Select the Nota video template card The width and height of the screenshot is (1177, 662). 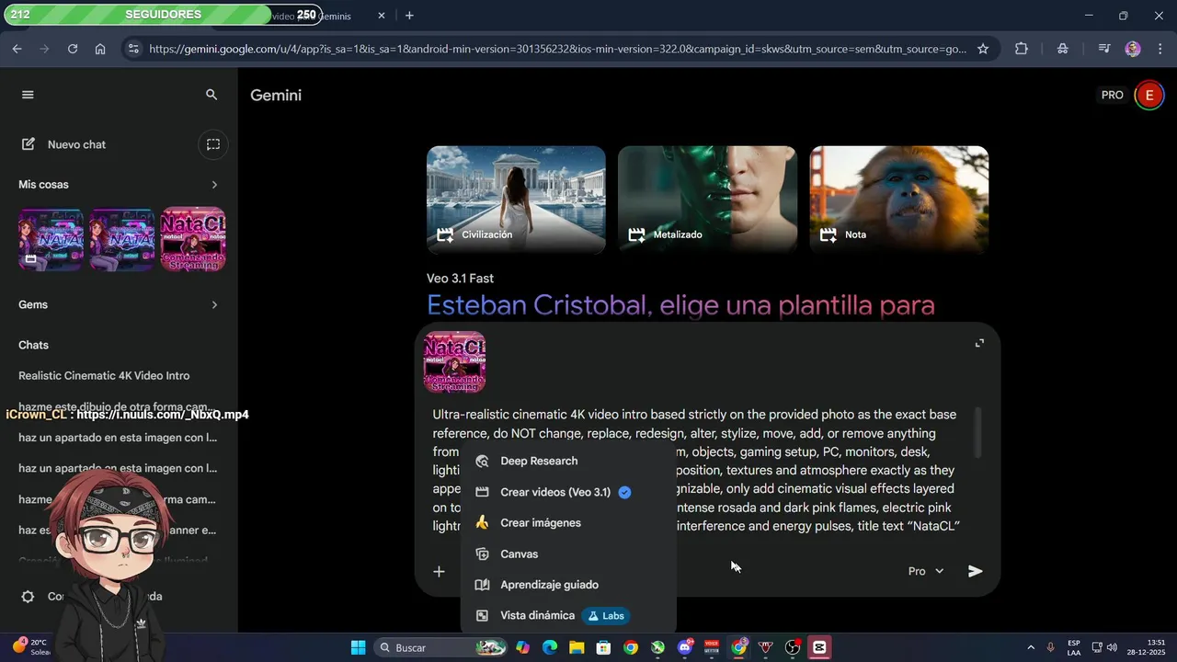coord(898,199)
